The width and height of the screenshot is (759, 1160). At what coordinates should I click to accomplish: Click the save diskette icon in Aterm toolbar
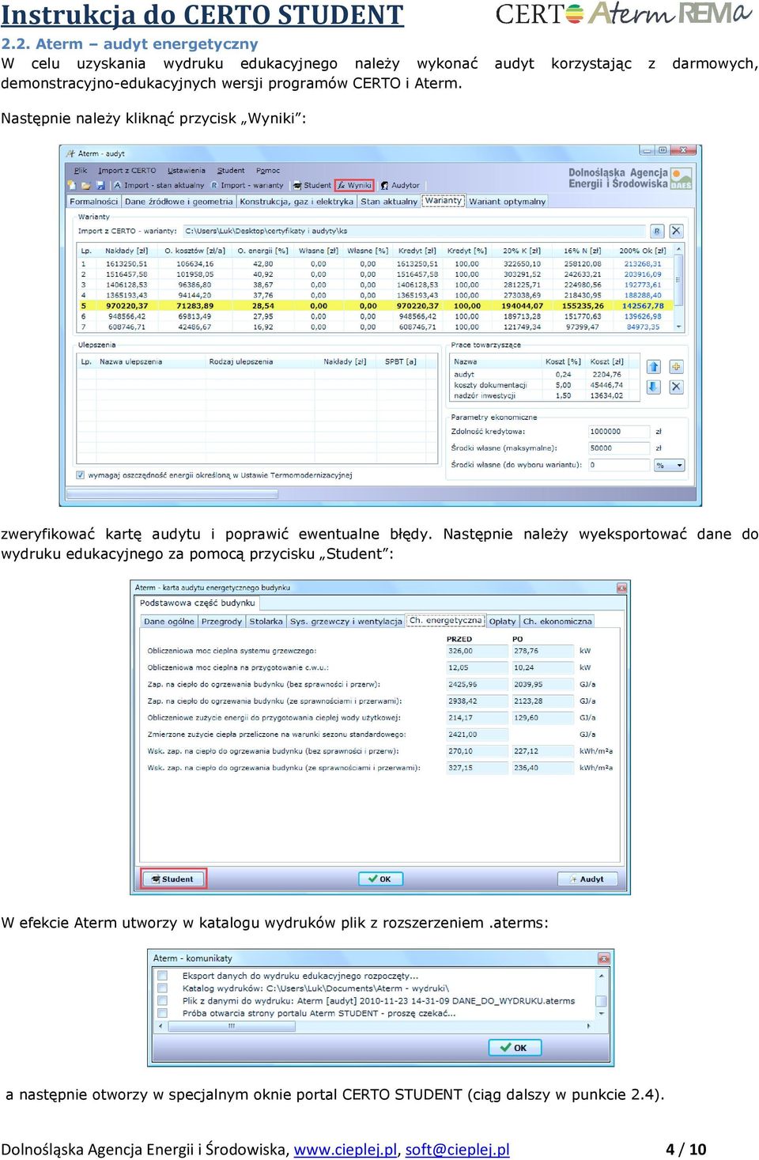[100, 185]
